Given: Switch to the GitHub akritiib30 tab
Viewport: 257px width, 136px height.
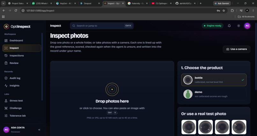Looking at the screenshot, I should pos(186,3).
